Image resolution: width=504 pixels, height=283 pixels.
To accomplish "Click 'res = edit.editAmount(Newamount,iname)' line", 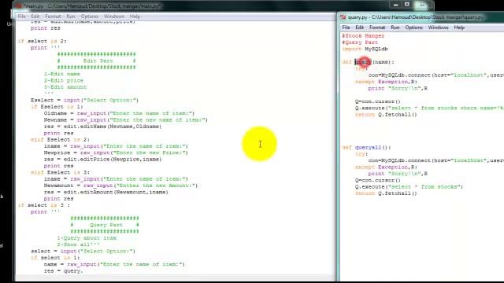I will click(x=106, y=192).
